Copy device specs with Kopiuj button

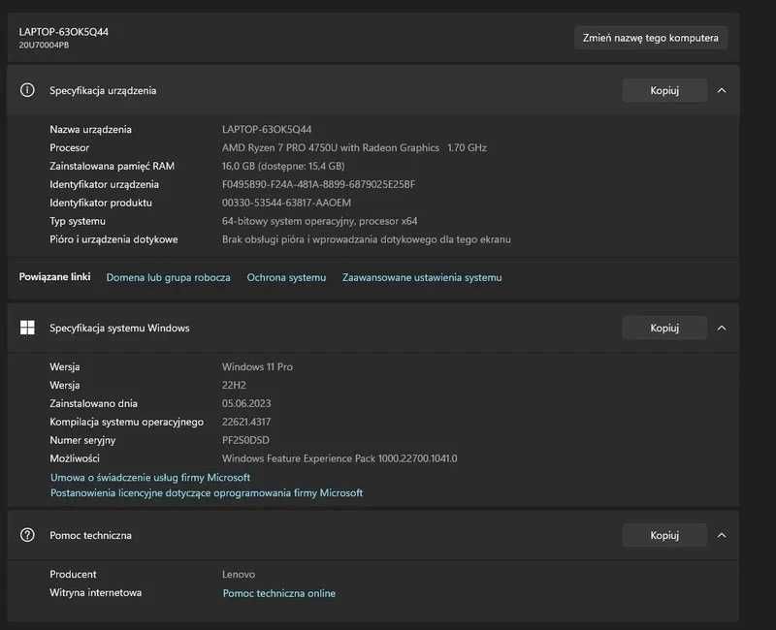664,90
